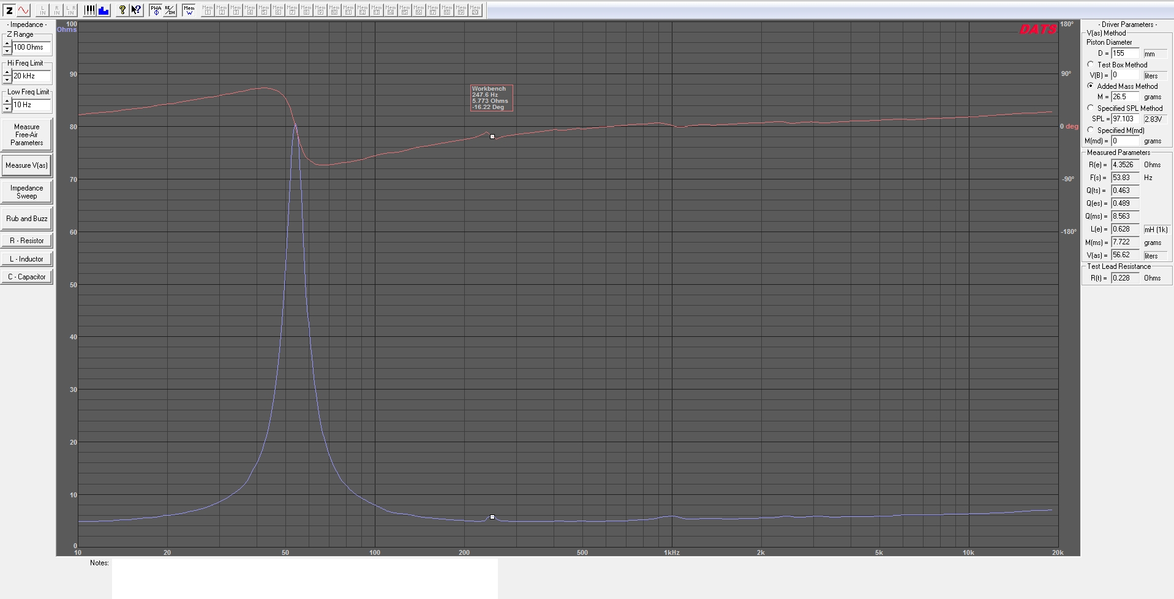1174x599 pixels.
Task: Click the R IN right input icon
Action: pyautogui.click(x=57, y=10)
